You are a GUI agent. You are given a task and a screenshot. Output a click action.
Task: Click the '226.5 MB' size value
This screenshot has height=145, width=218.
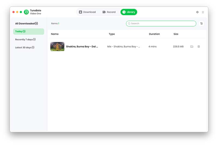[178, 47]
